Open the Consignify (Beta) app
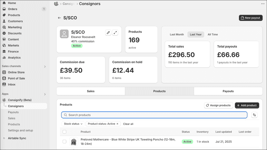This screenshot has height=150, width=267. (x=20, y=100)
